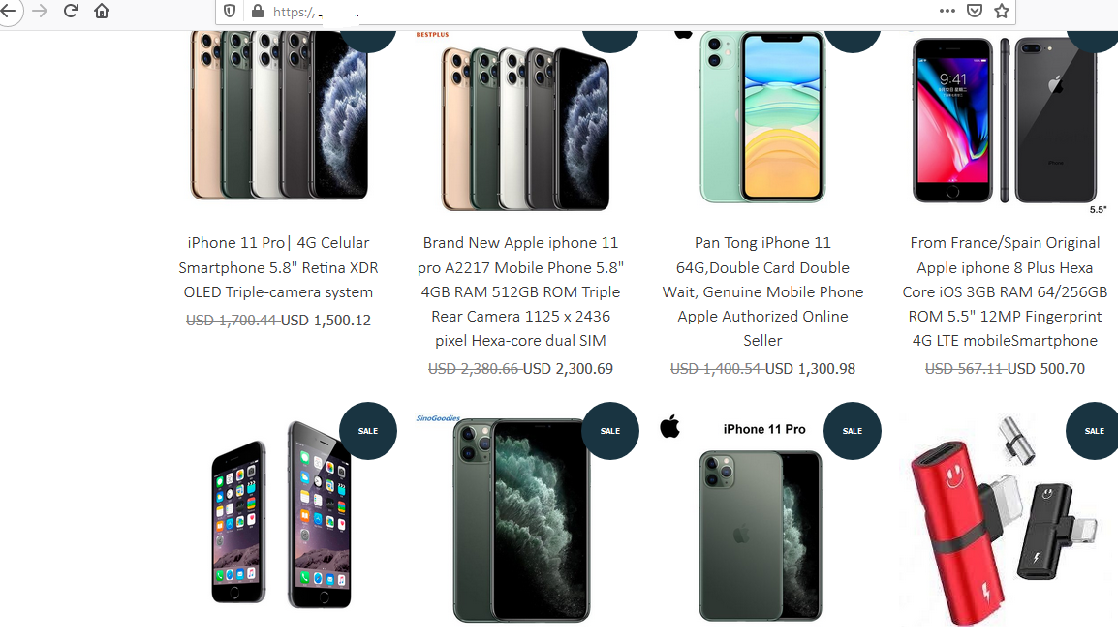The width and height of the screenshot is (1118, 643).
Task: Click the iPhone 8 Plus product image
Action: point(1005,120)
